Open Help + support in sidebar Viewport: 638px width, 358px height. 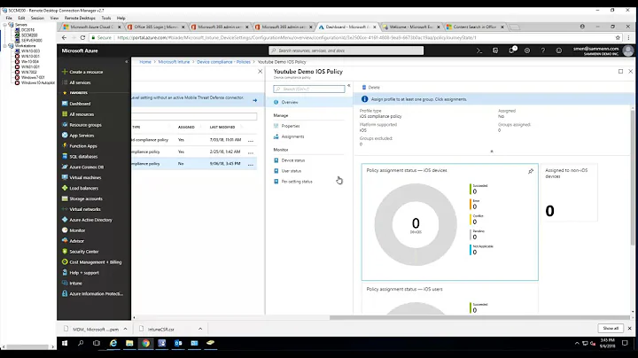pos(84,273)
